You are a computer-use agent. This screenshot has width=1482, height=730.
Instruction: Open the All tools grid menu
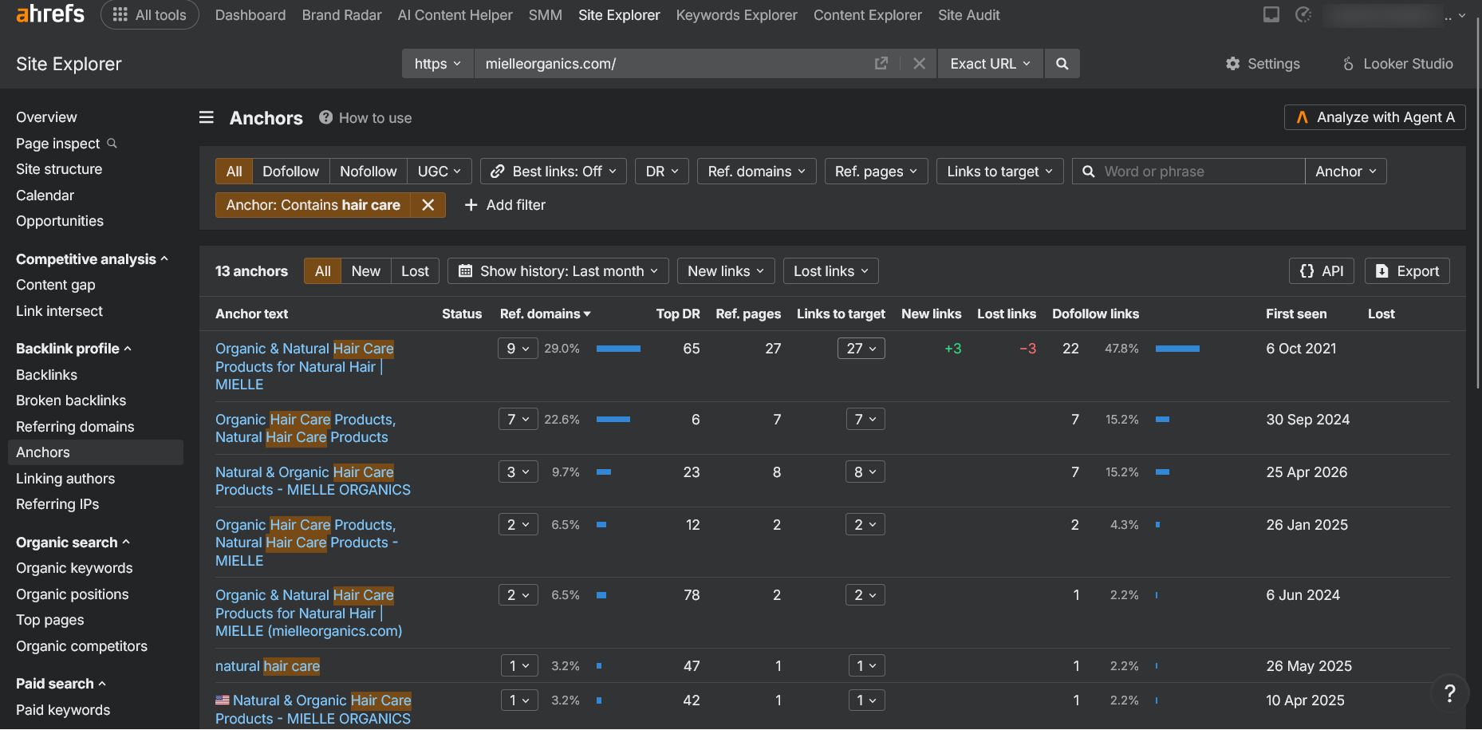click(x=150, y=15)
